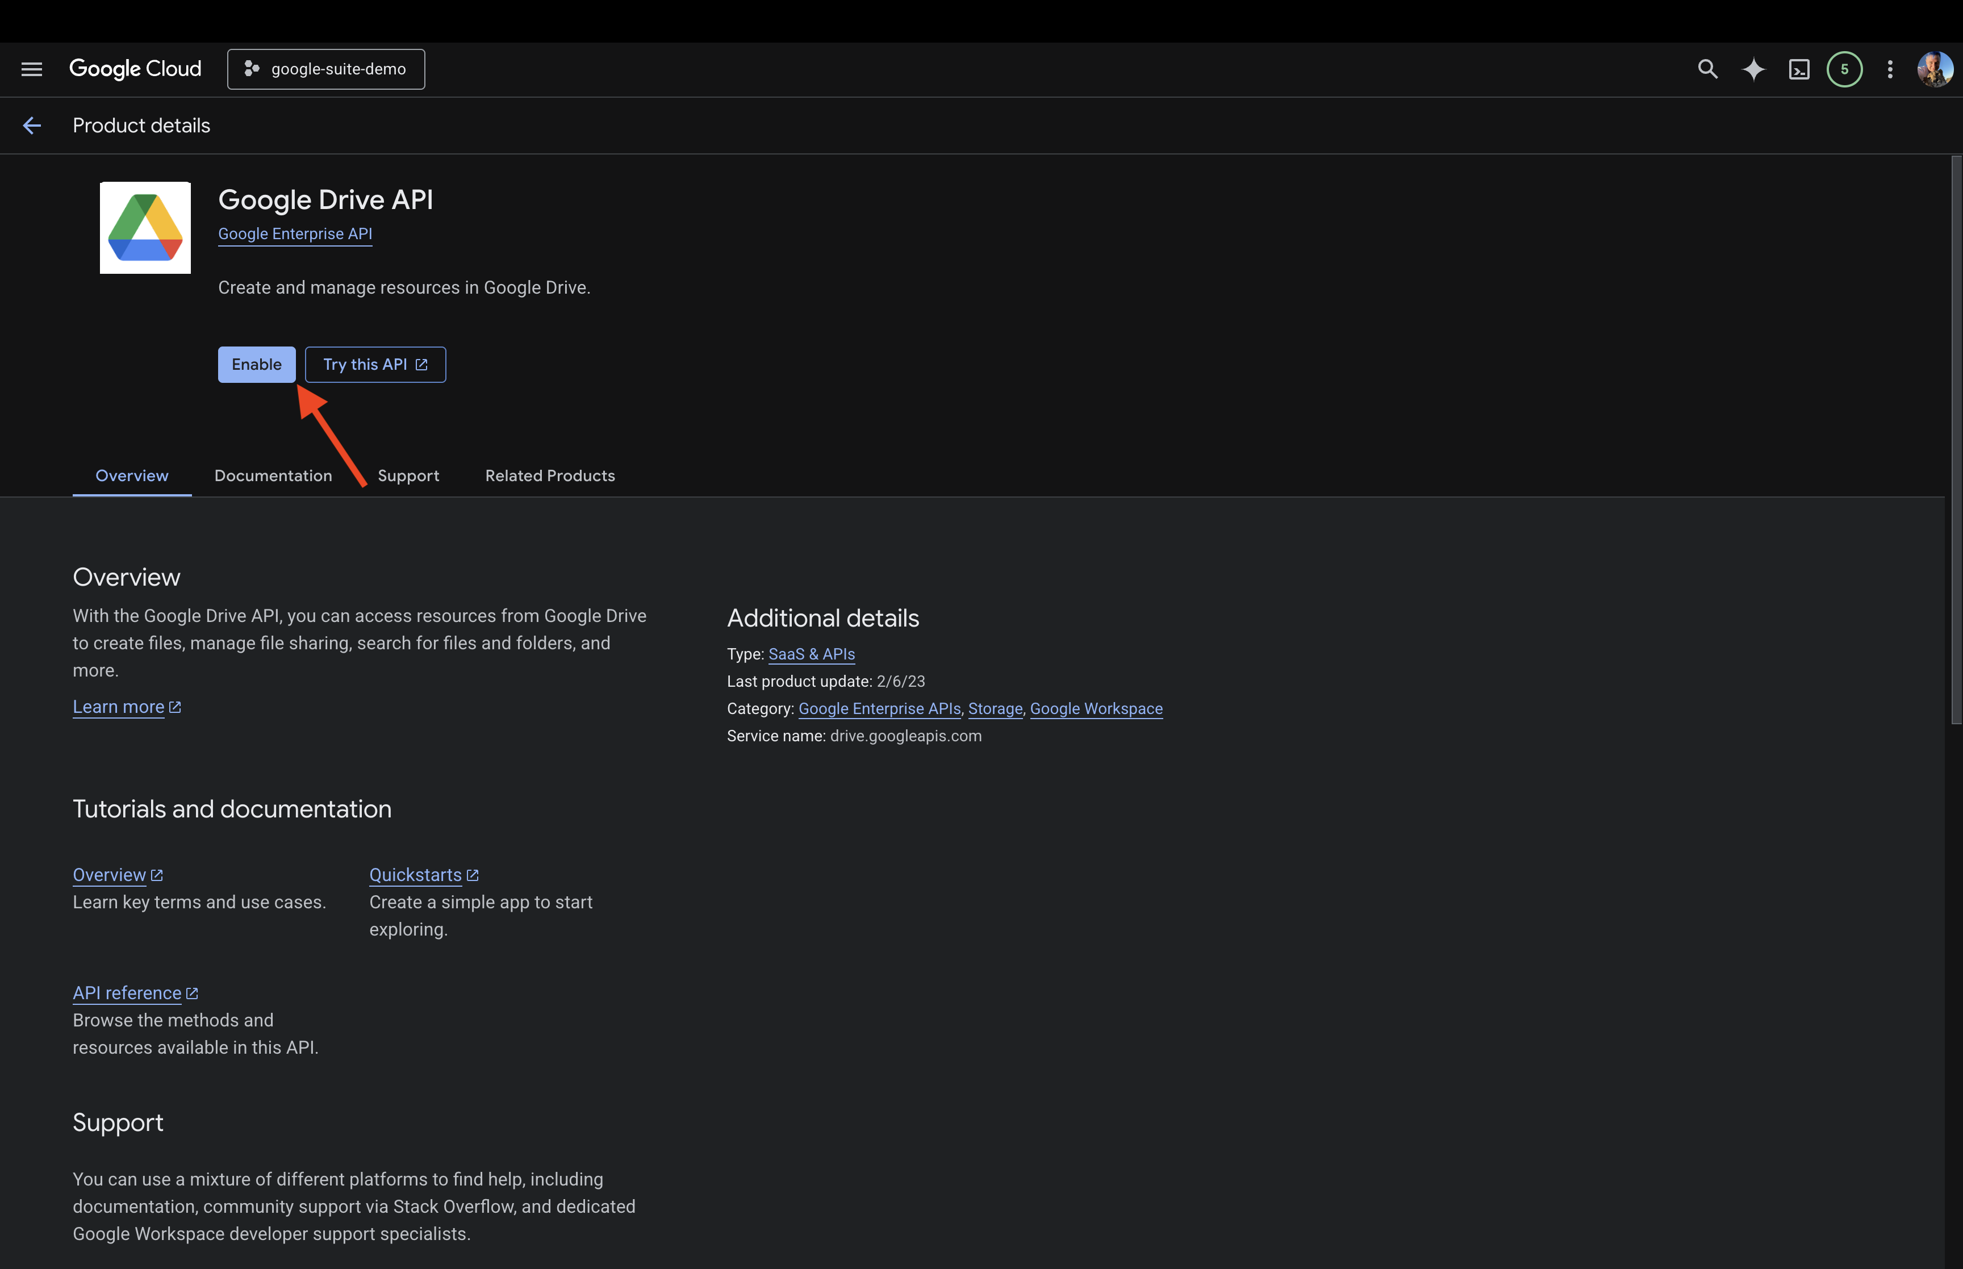Open the Google Workspace category link

(1096, 709)
